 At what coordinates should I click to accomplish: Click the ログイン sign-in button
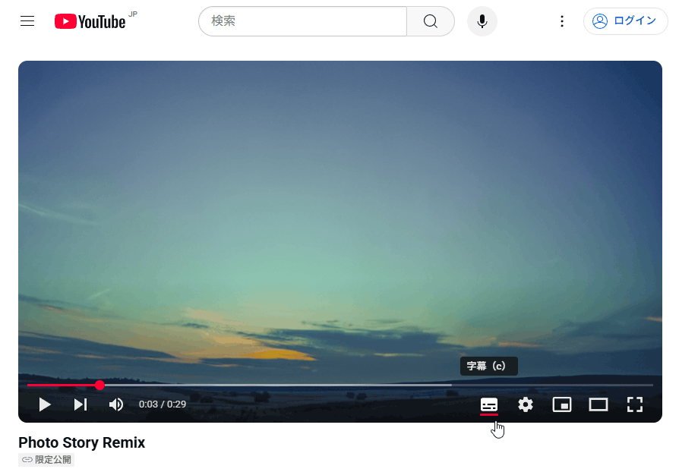(x=625, y=21)
